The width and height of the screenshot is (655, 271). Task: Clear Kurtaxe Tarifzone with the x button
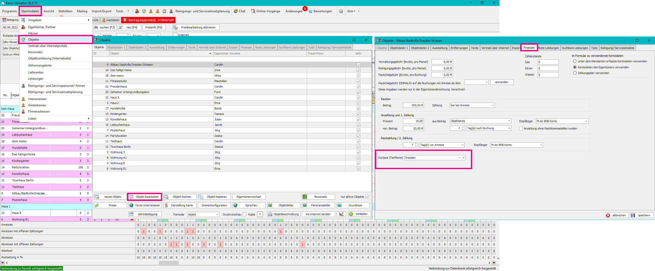pyautogui.click(x=463, y=158)
